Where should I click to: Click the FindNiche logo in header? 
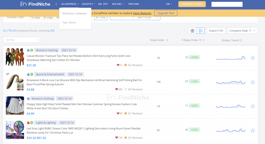coord(35,4)
